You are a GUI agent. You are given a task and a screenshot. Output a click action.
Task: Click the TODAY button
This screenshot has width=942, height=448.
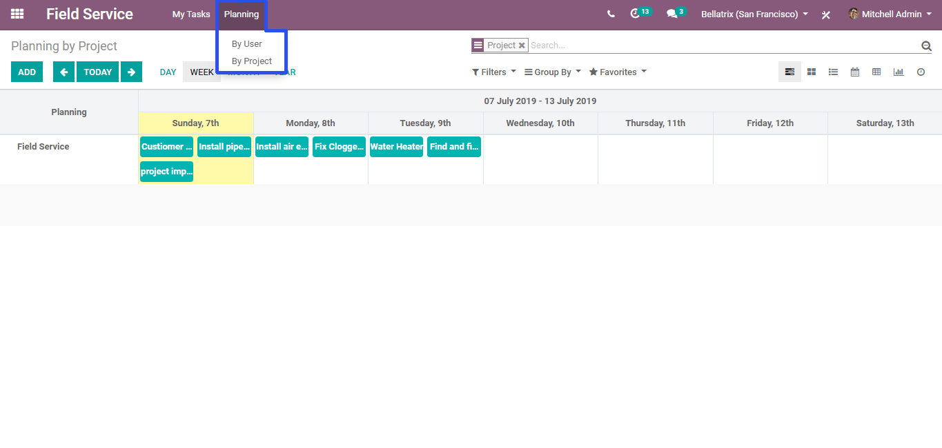(x=97, y=72)
